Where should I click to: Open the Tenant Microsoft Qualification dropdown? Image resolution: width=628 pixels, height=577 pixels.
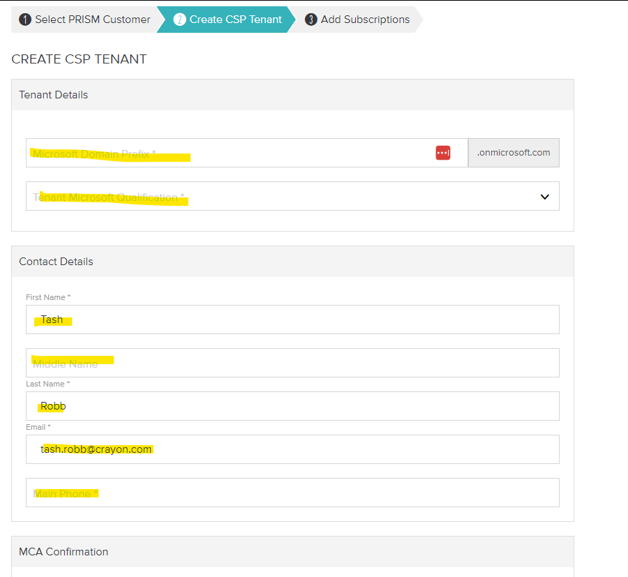(293, 197)
